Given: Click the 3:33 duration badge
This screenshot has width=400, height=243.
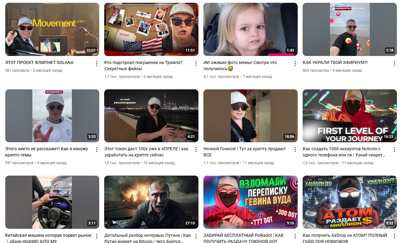Looking at the screenshot, I should 92,137.
